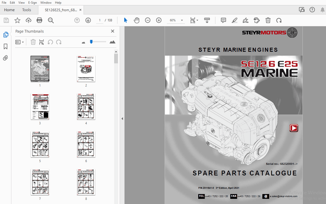Open the Help question mark icon

pyautogui.click(x=312, y=9)
